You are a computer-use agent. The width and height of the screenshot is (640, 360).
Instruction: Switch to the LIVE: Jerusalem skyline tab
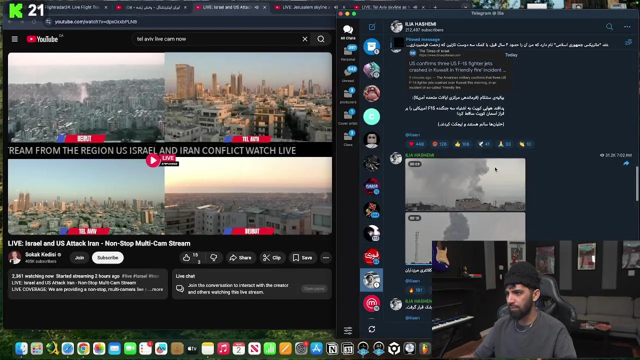point(310,7)
